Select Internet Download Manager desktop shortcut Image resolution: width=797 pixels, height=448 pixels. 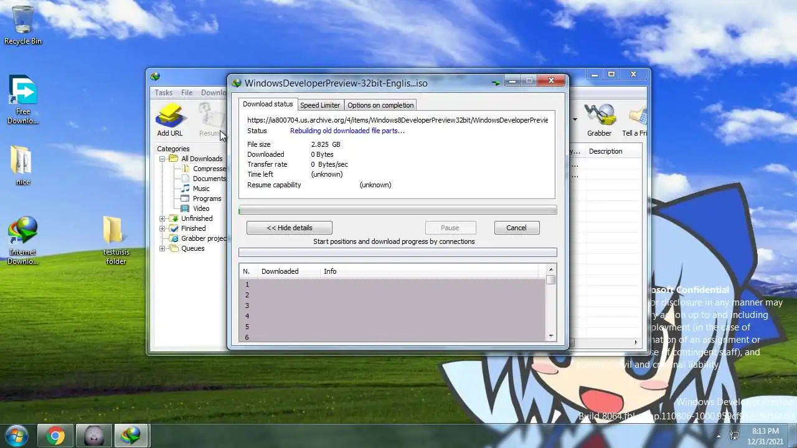23,241
